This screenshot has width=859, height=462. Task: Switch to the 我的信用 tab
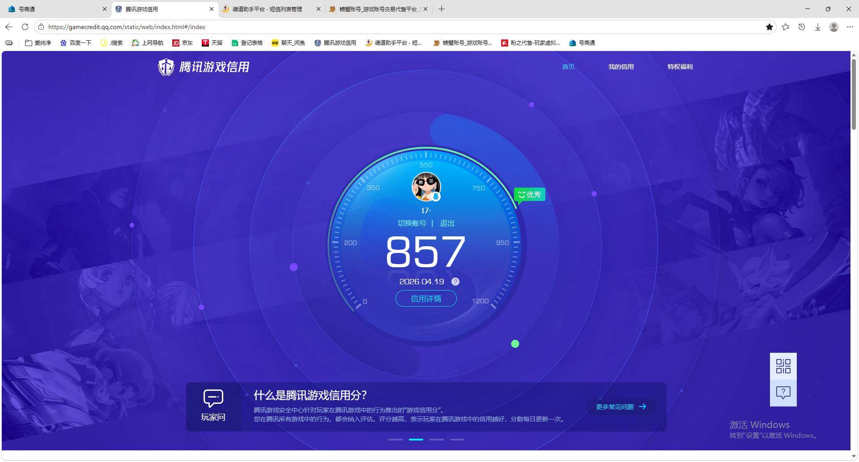pos(621,67)
